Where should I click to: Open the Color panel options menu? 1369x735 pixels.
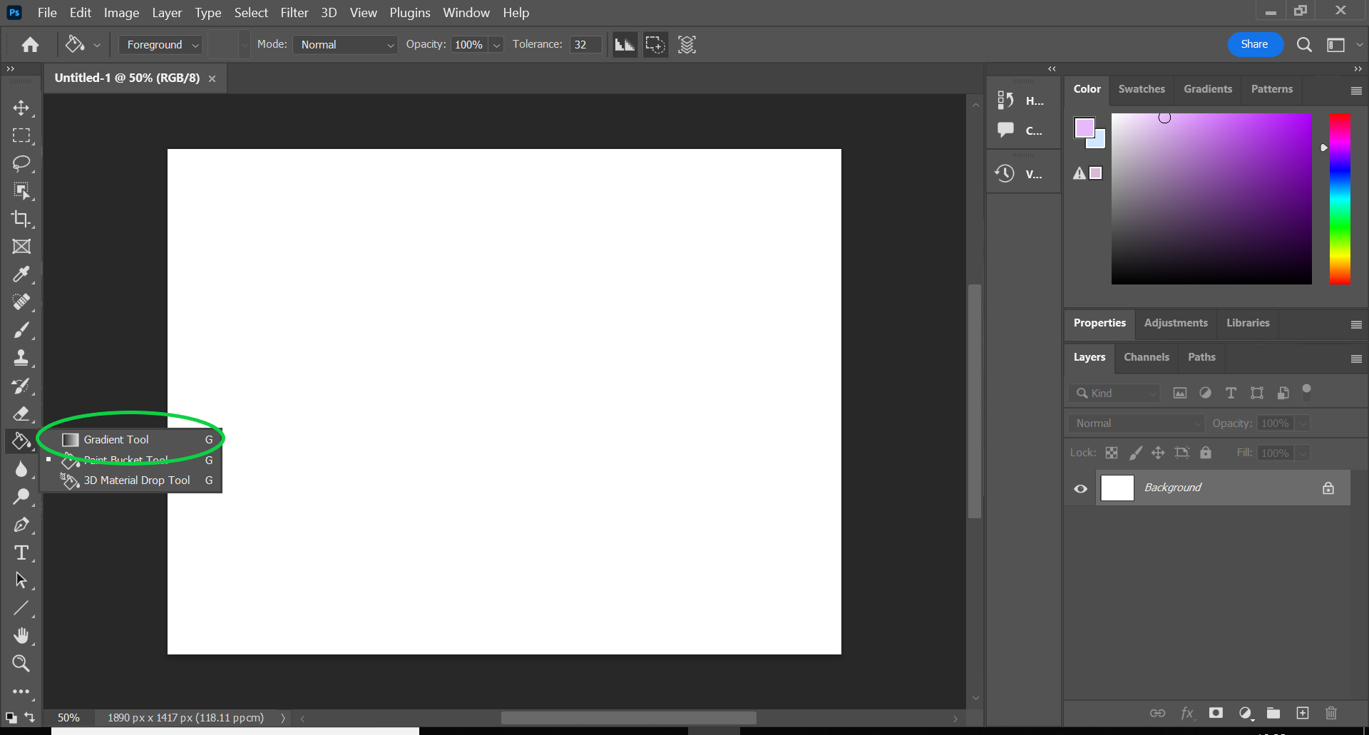coord(1356,91)
